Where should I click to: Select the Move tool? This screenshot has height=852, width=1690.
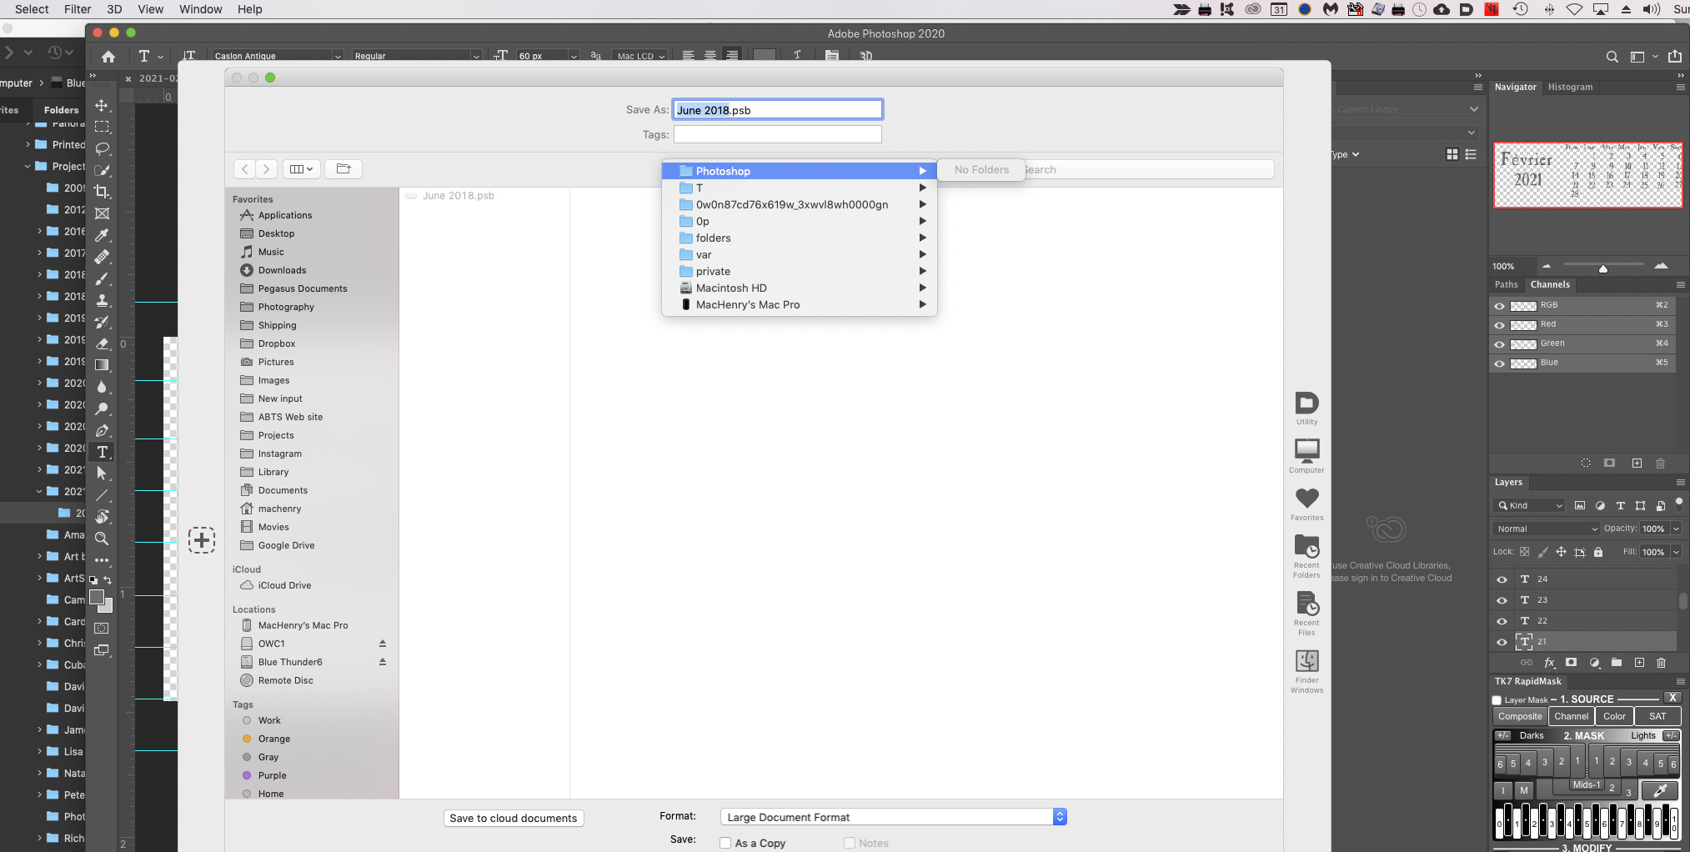point(102,106)
